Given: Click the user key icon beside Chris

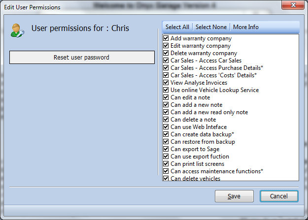Looking at the screenshot, I should pos(17,31).
